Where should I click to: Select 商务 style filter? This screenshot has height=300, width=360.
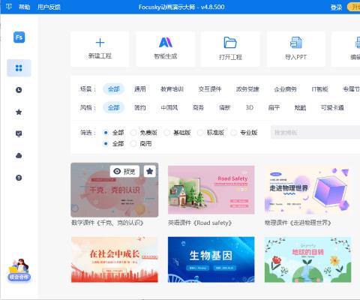coord(198,108)
